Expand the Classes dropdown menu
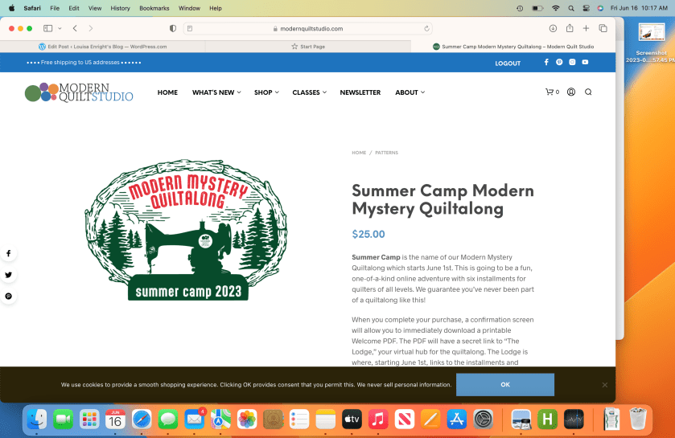Viewport: 675px width, 438px height. (309, 92)
